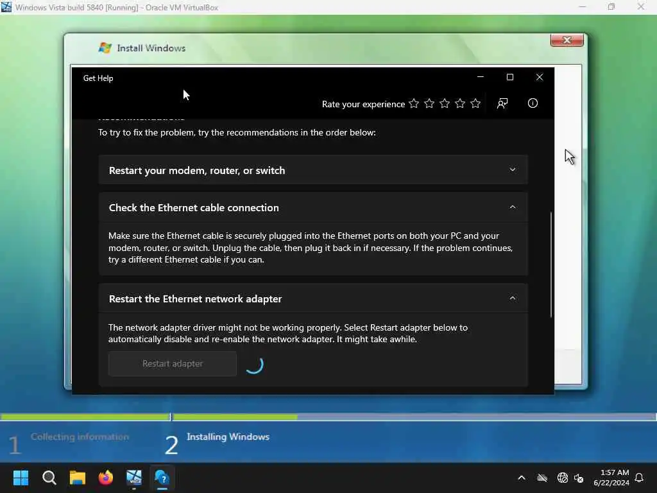Click the Install Windows logo icon
The width and height of the screenshot is (657, 493).
[105, 48]
